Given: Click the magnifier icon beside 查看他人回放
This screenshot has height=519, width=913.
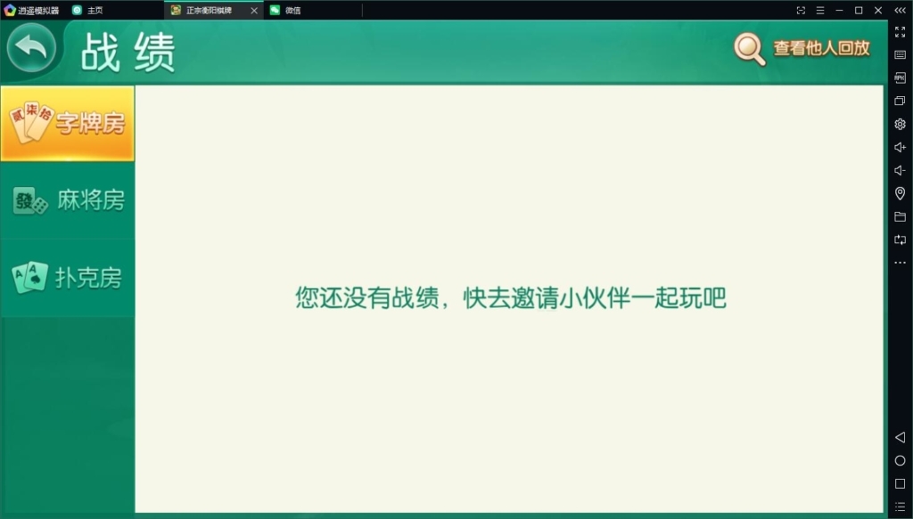Looking at the screenshot, I should [748, 49].
